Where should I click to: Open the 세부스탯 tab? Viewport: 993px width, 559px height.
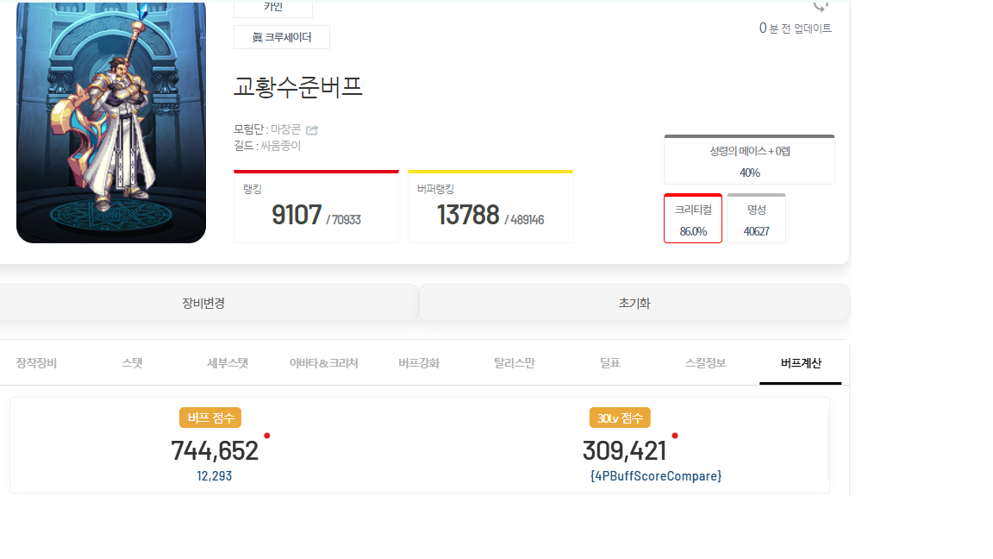228,363
